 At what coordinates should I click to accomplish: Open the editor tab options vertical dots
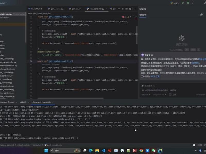(135, 9)
